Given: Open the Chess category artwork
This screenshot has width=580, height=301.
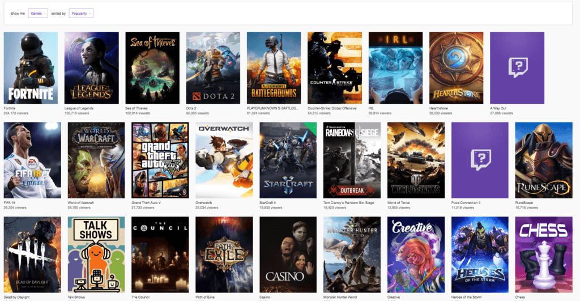Looking at the screenshot, I should tap(544, 255).
